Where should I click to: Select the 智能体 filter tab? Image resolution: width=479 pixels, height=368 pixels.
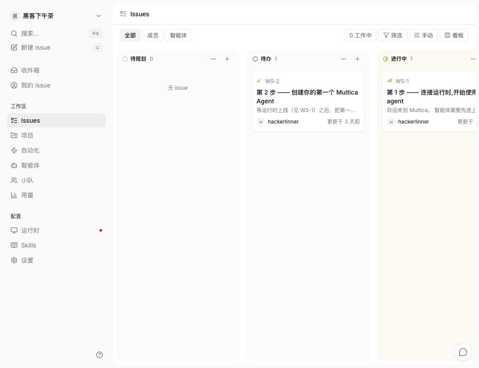pyautogui.click(x=178, y=36)
